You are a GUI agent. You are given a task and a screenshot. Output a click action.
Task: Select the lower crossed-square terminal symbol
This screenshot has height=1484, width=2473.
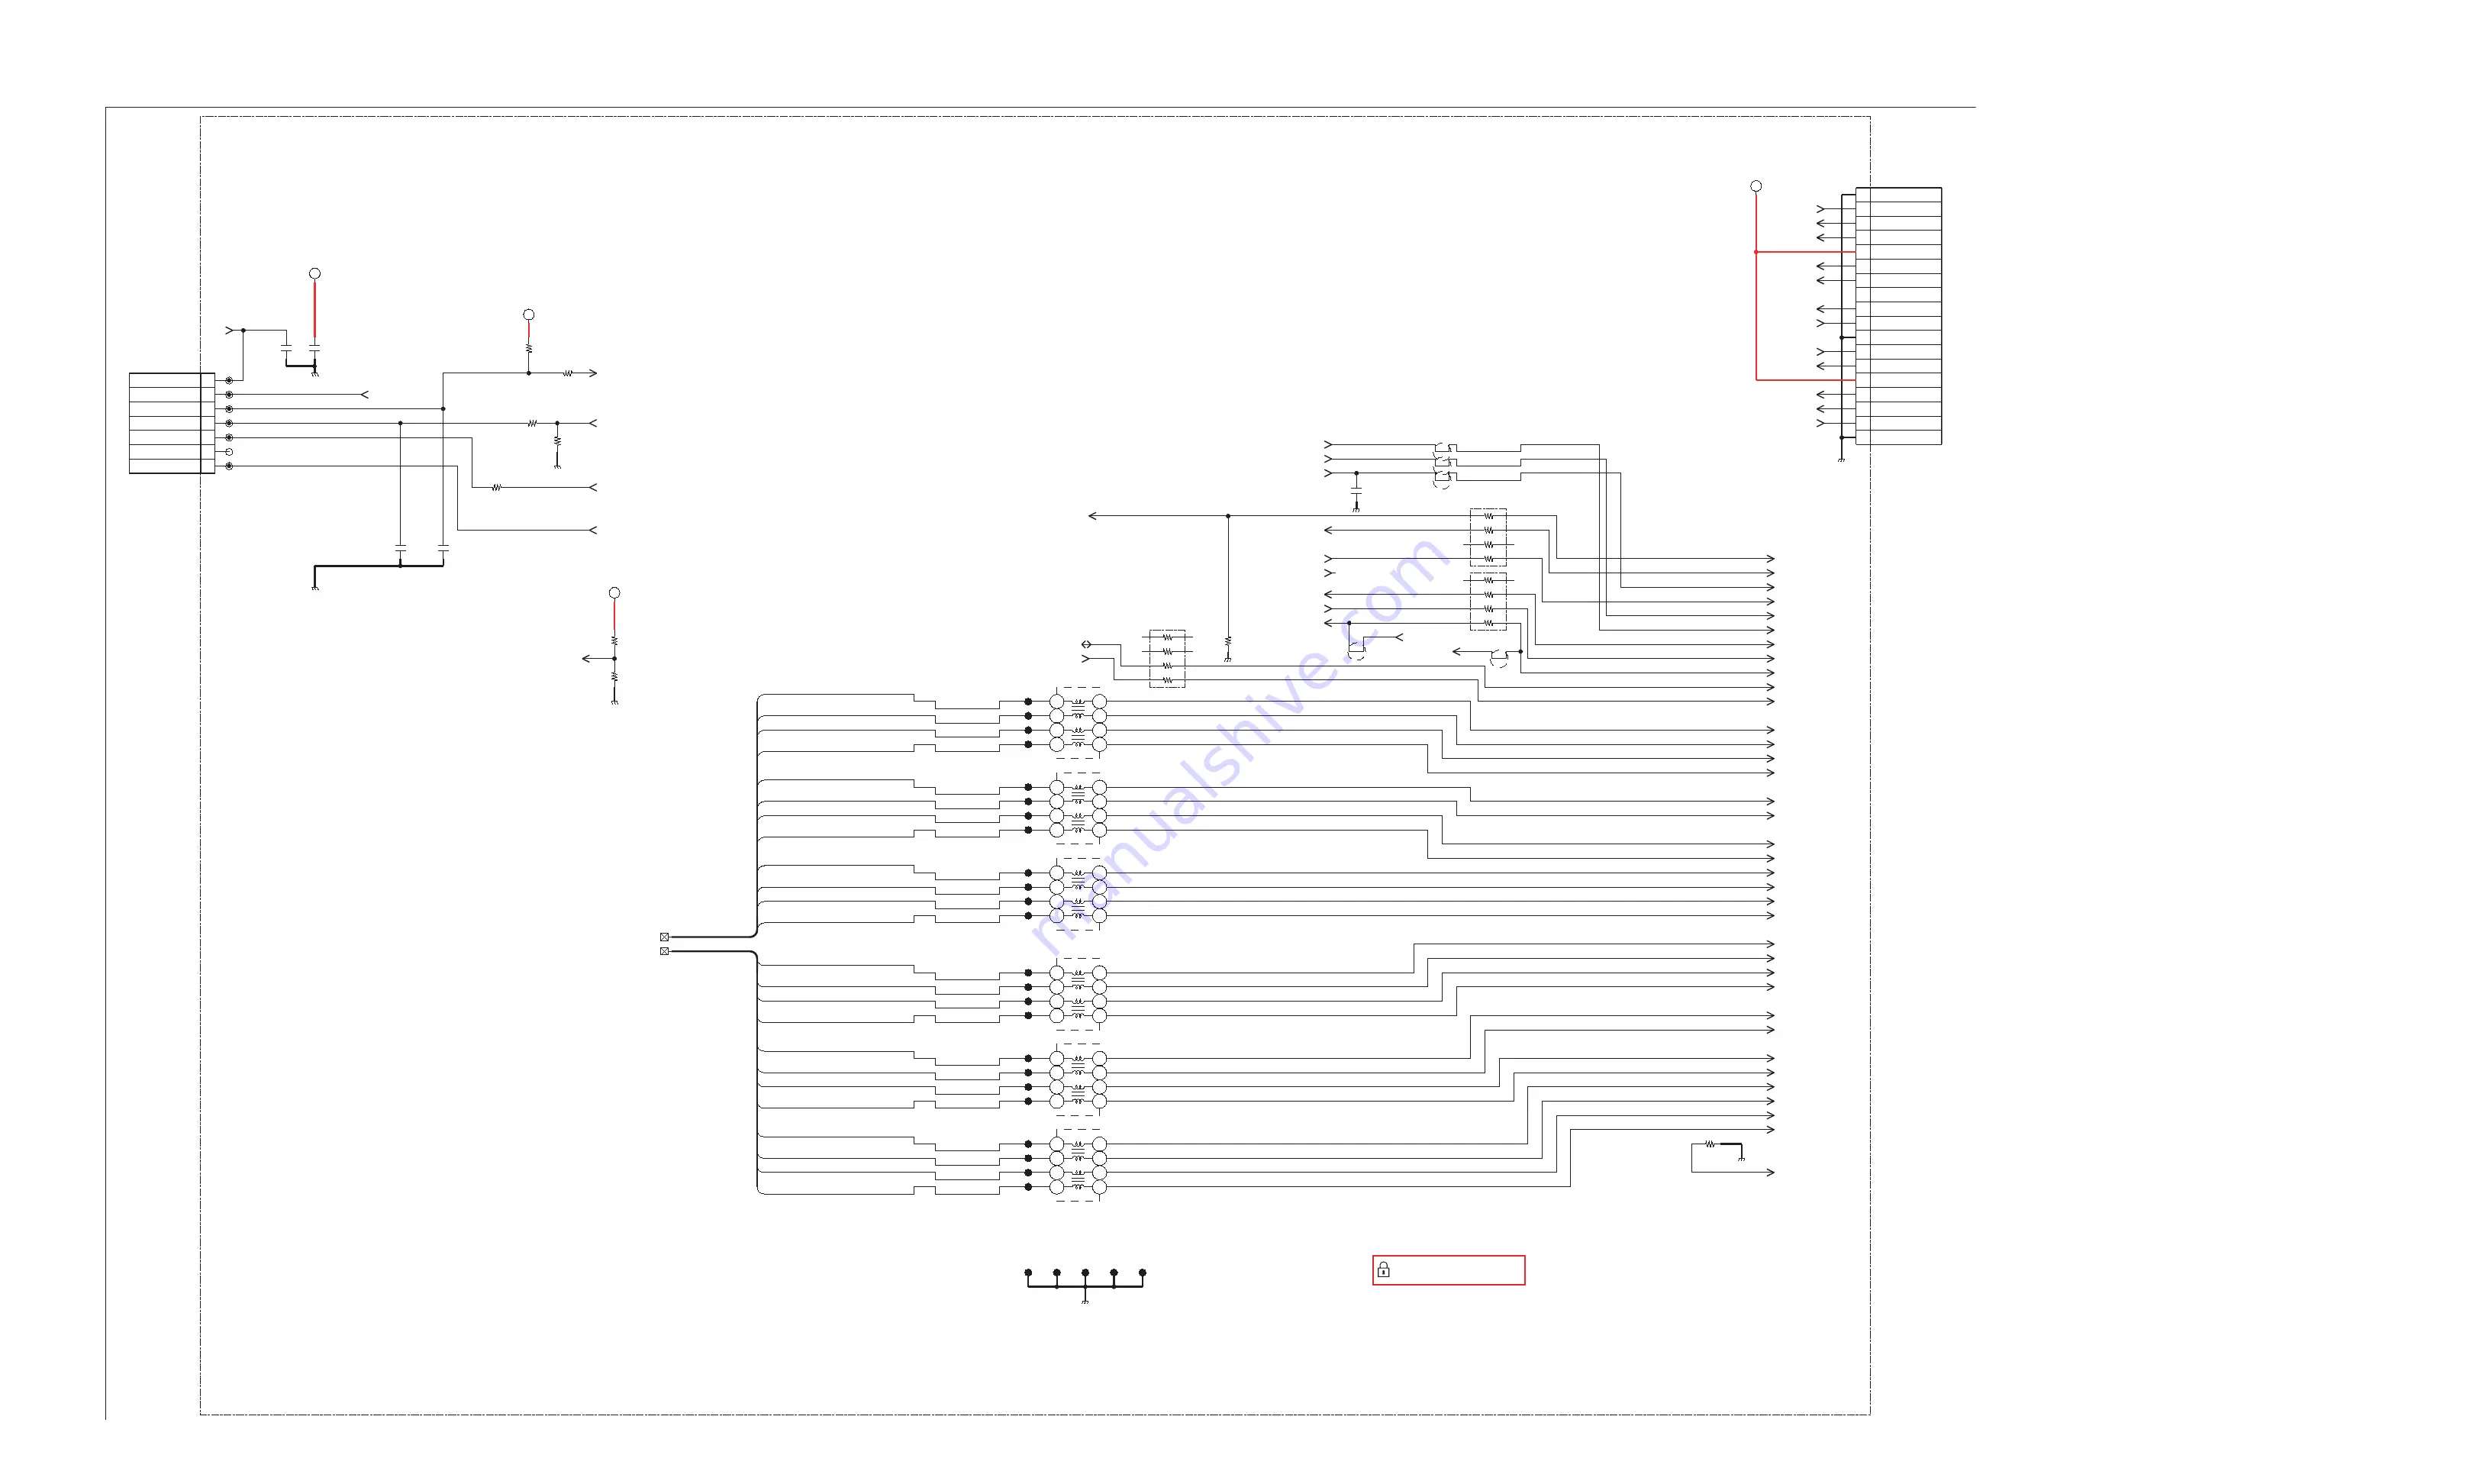[x=664, y=951]
